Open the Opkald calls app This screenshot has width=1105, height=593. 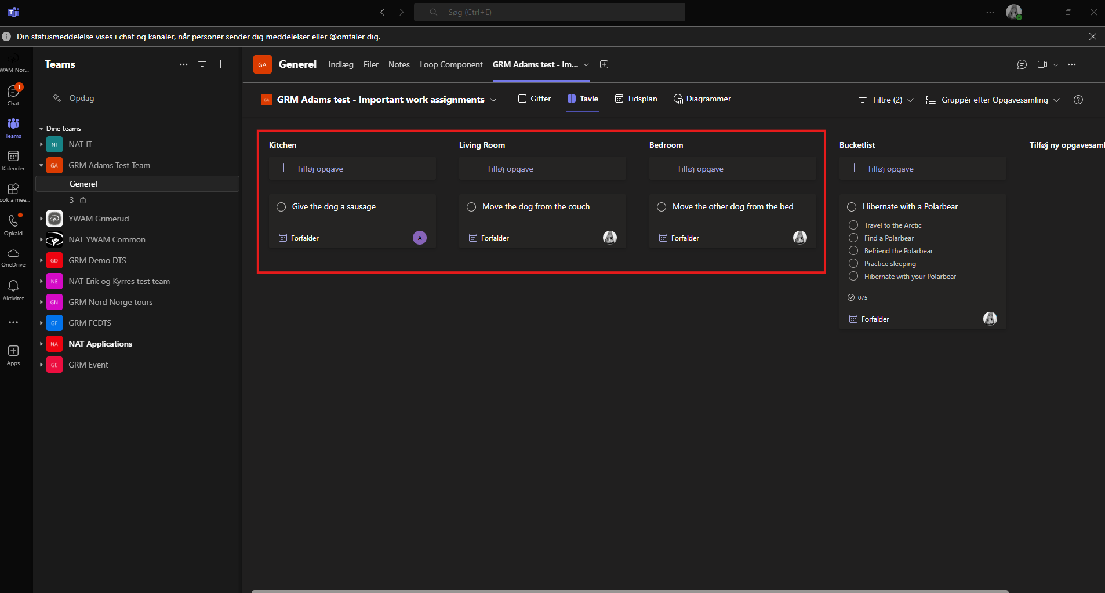pos(13,225)
